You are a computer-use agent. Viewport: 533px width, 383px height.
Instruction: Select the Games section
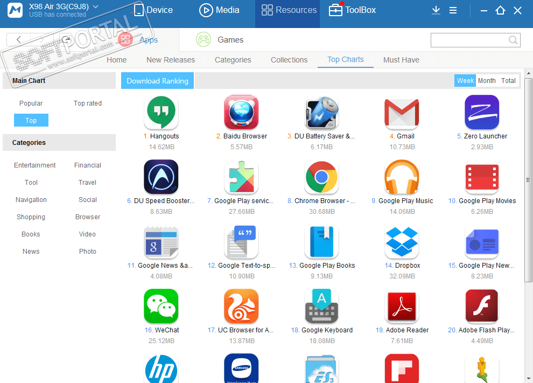pos(220,40)
